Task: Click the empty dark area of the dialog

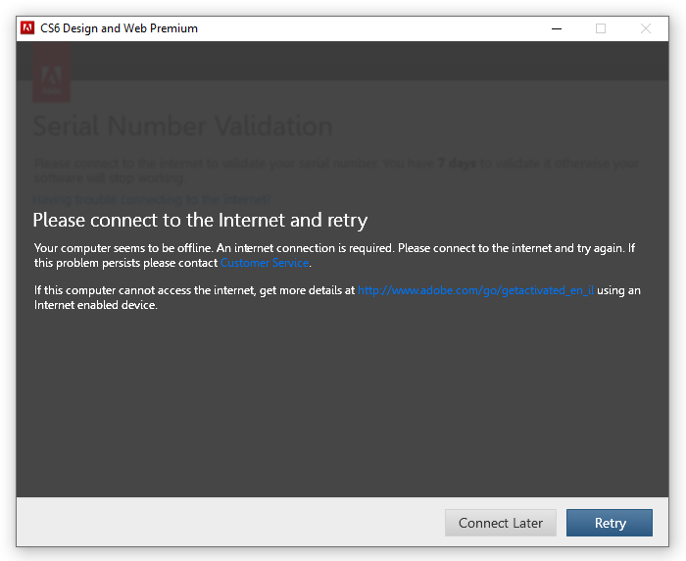Action: point(342,403)
